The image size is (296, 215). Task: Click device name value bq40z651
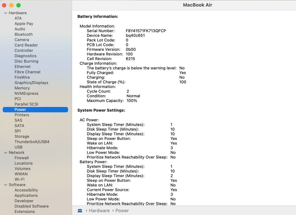tap(135, 36)
